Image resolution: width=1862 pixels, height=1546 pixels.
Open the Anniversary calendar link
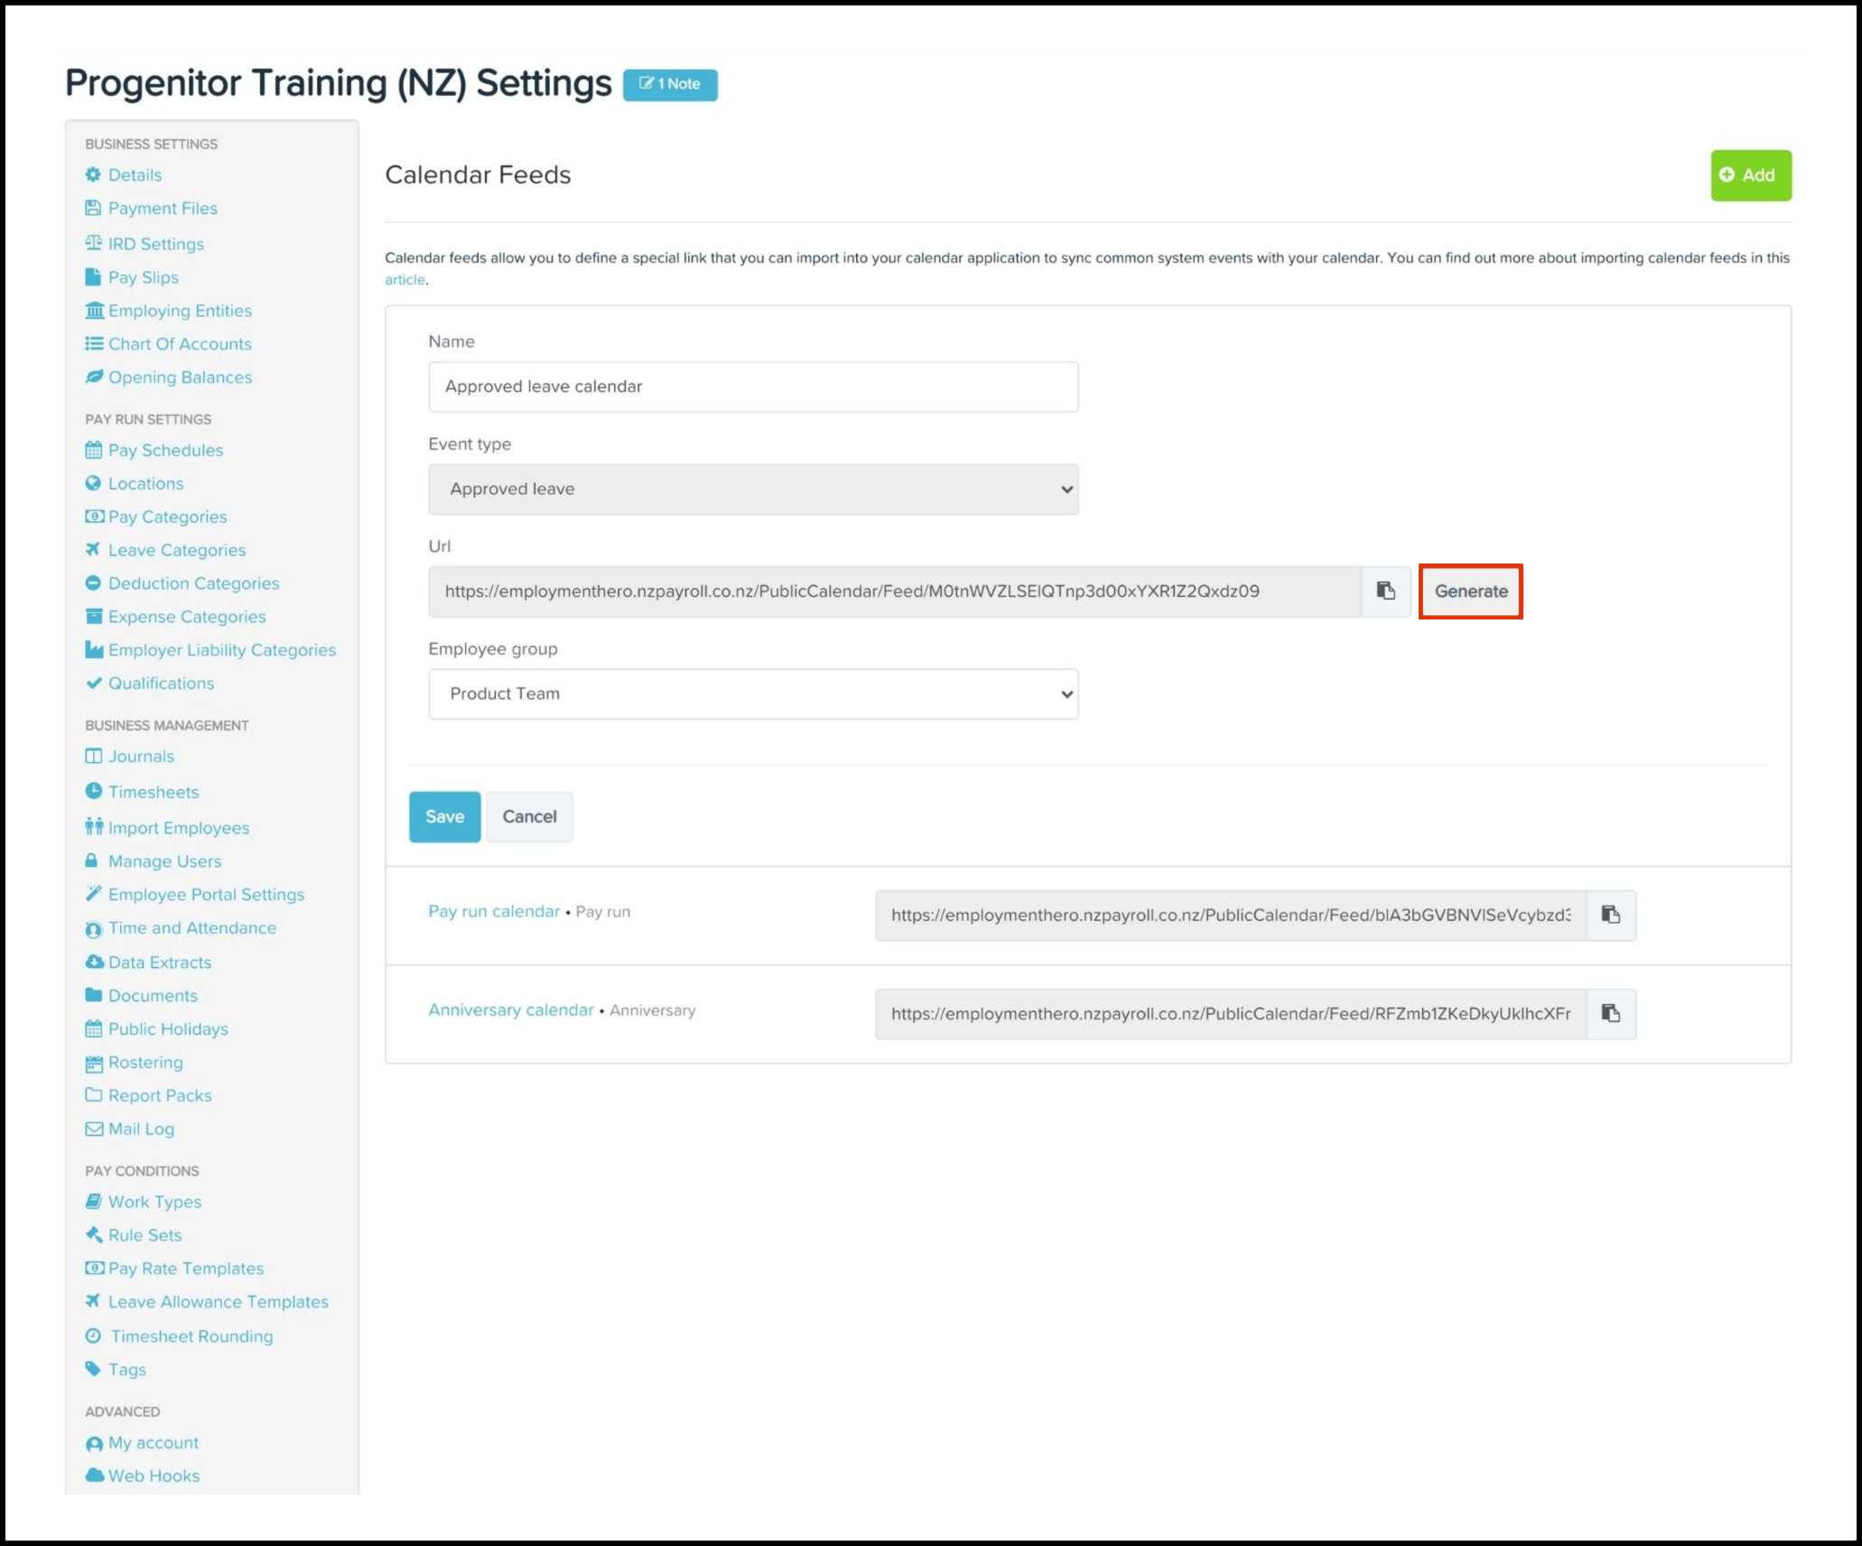510,1010
